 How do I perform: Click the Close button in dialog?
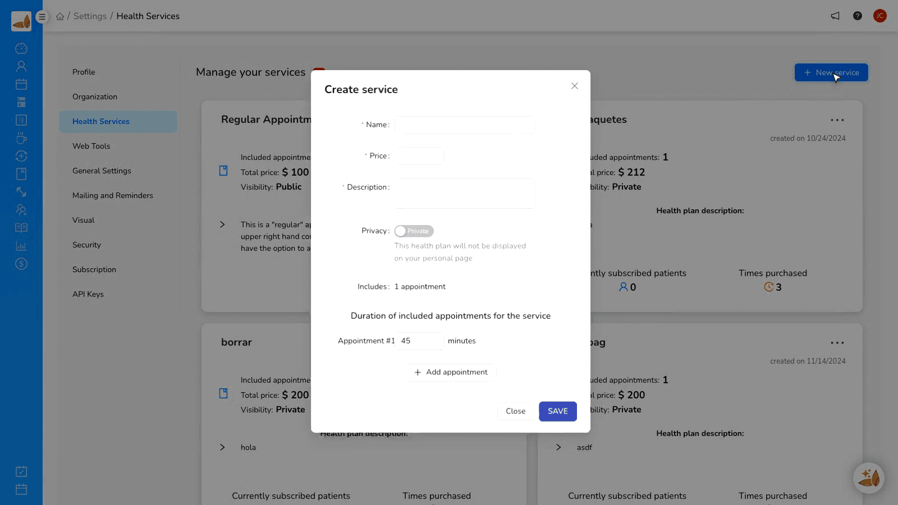click(515, 411)
